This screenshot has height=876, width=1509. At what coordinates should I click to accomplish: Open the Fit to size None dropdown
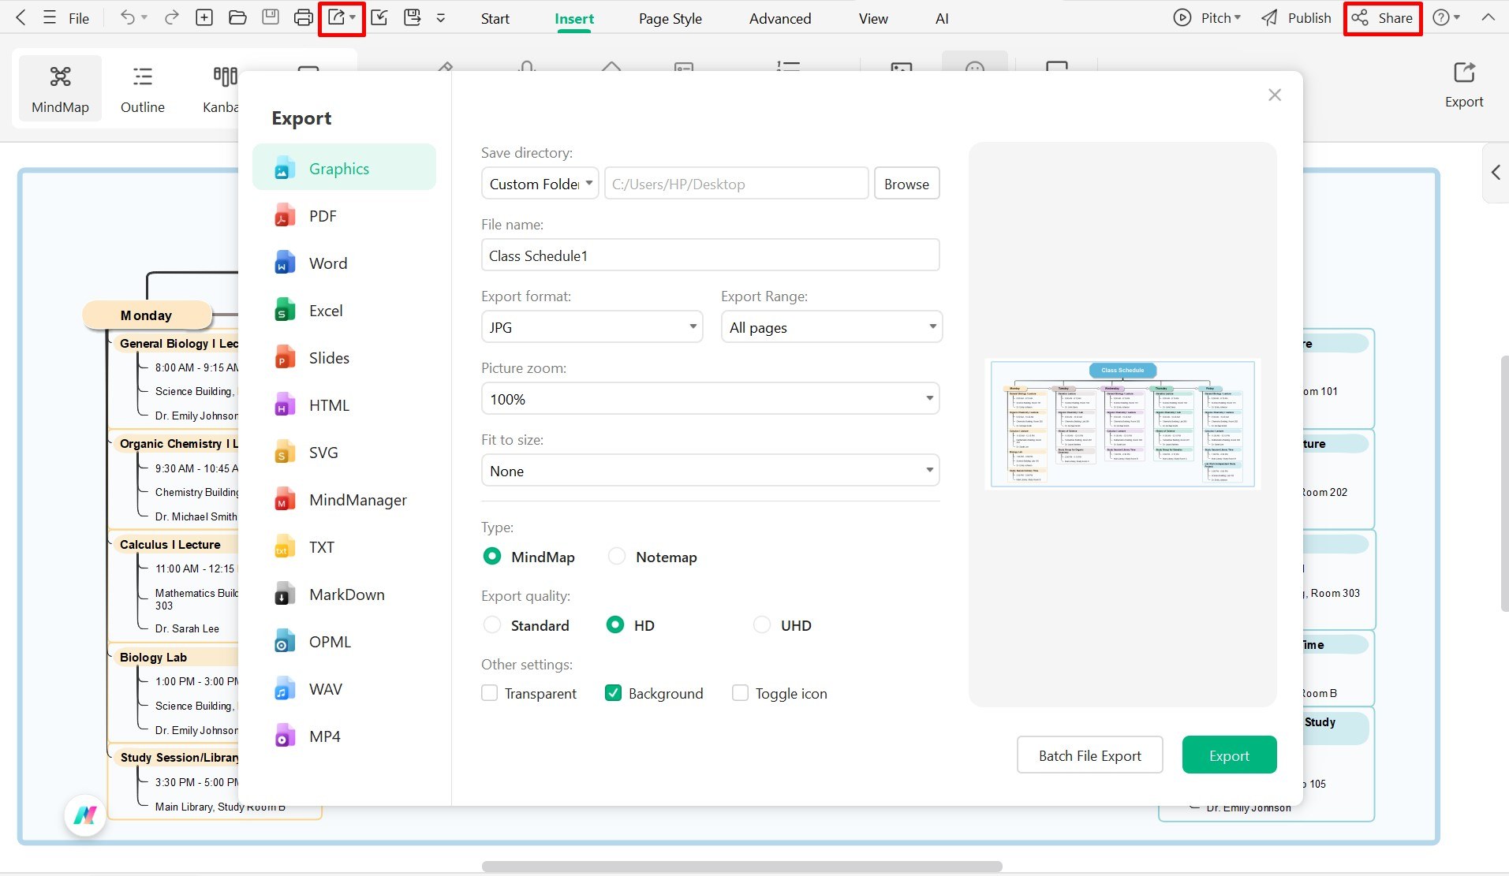[710, 470]
